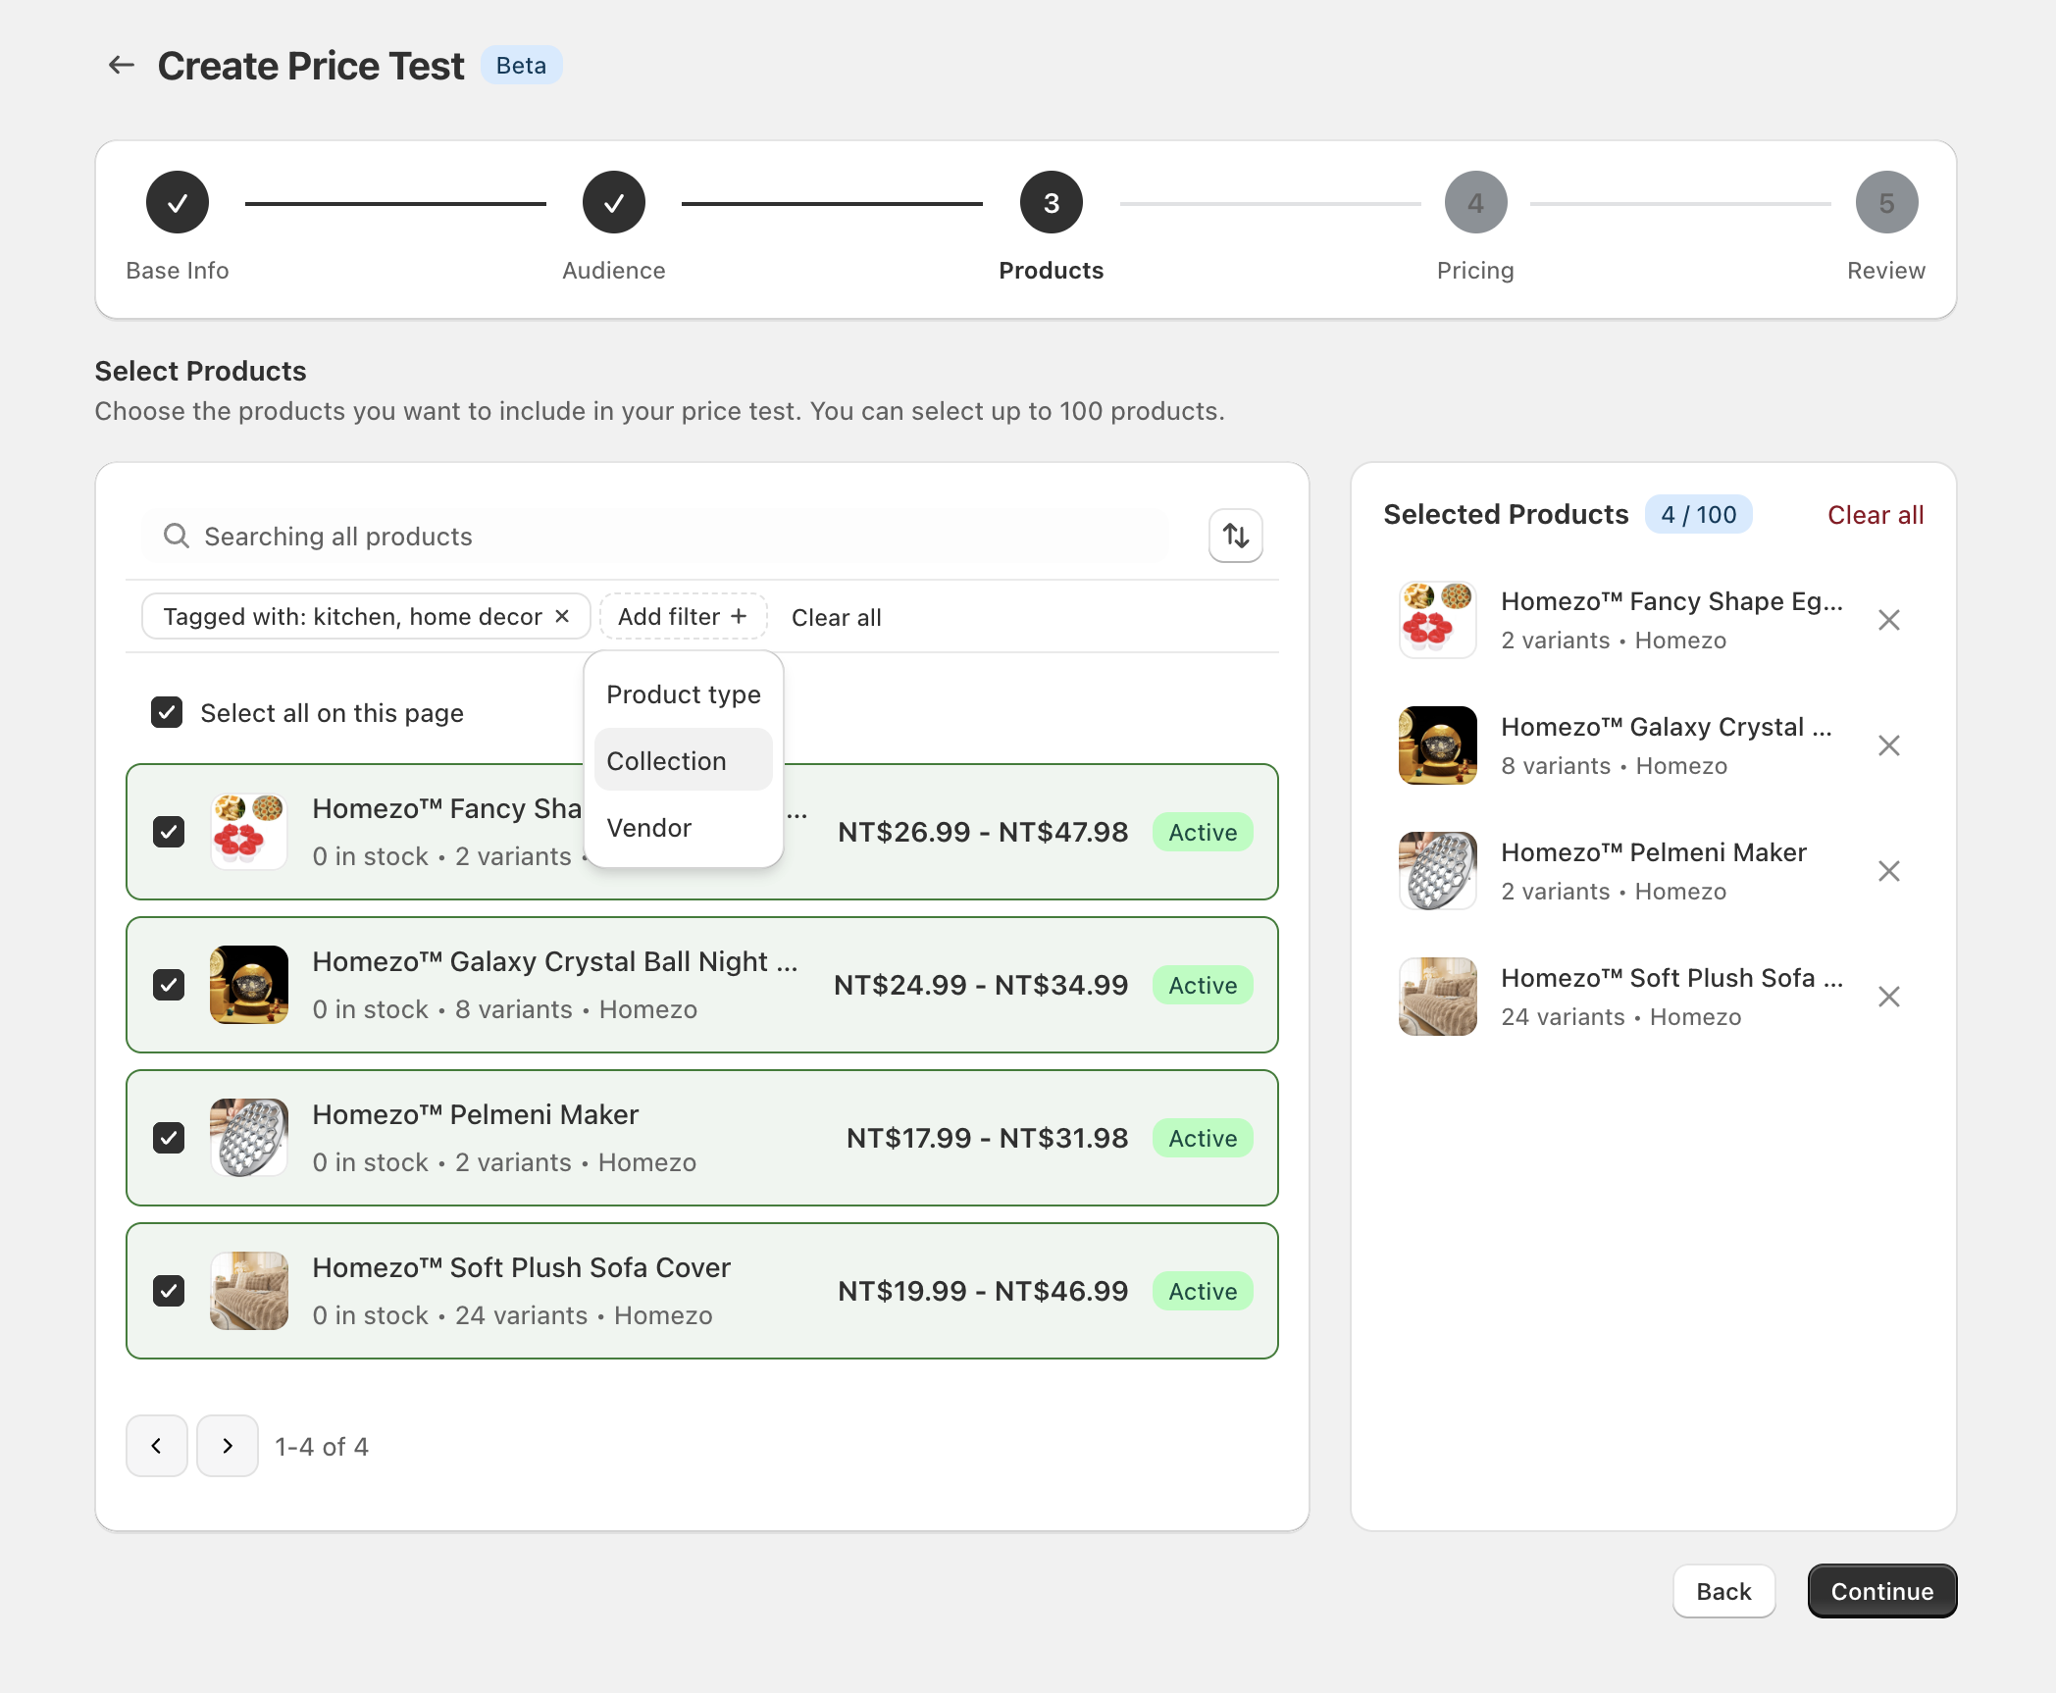Image resolution: width=2056 pixels, height=1693 pixels.
Task: Uncheck the Galaxy Crystal Ball Night product
Action: [169, 985]
